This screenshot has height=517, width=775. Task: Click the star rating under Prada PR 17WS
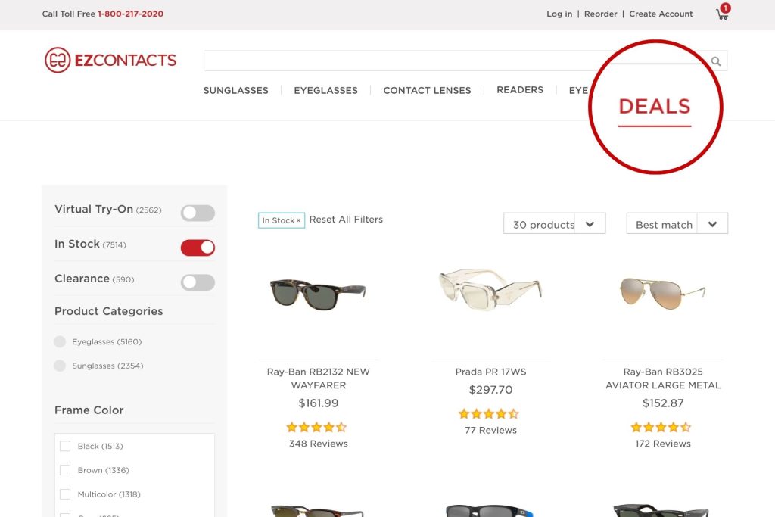point(489,413)
